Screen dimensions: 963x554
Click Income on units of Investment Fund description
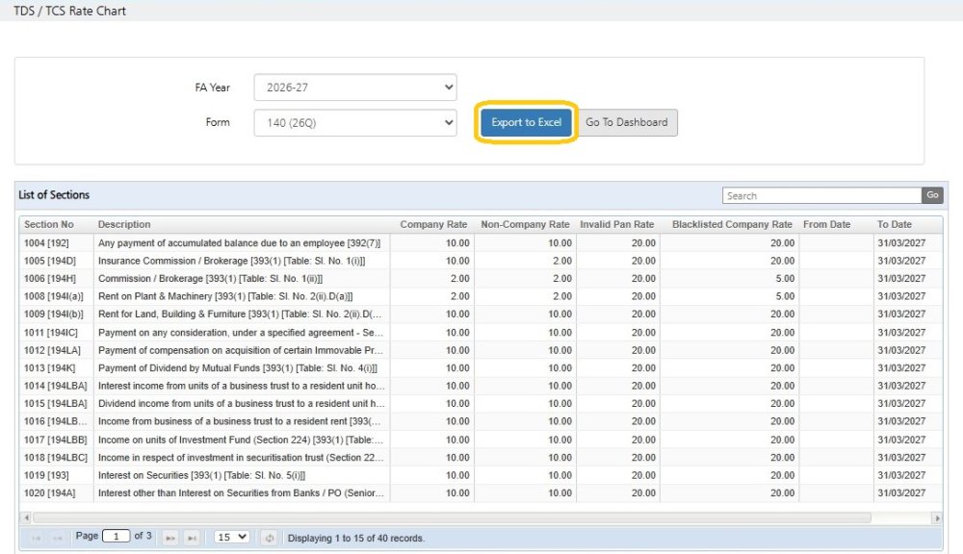(241, 440)
